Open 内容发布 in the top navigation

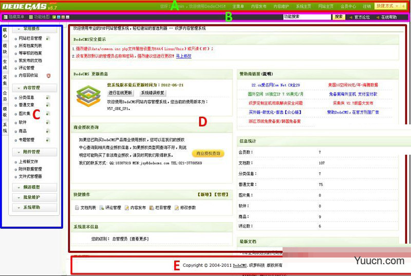point(258,6)
